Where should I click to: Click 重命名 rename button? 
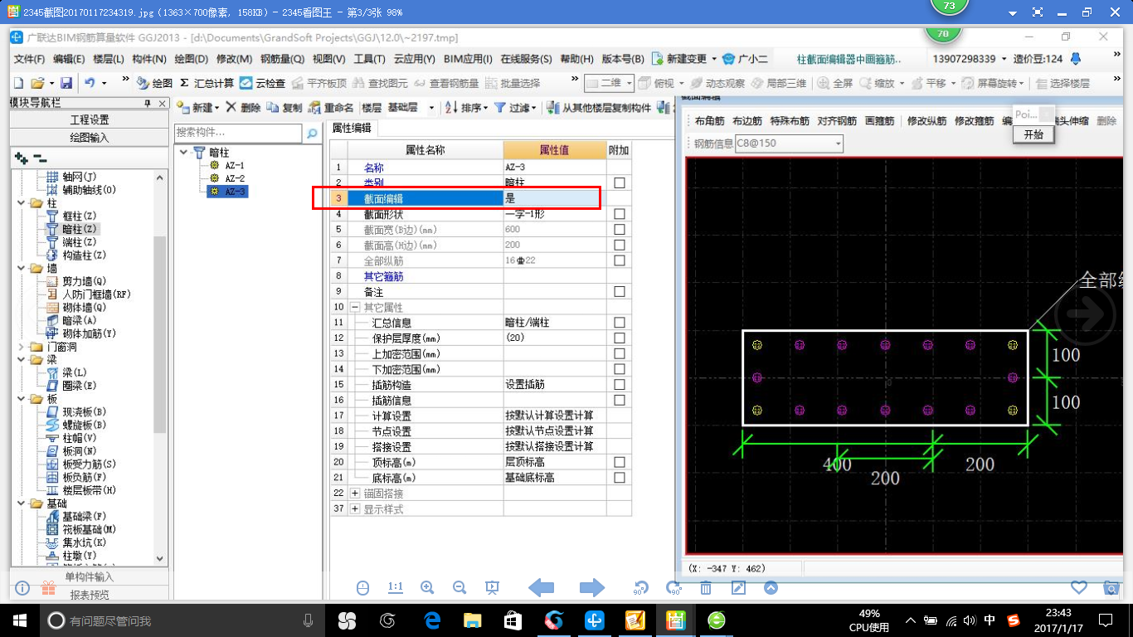[331, 108]
